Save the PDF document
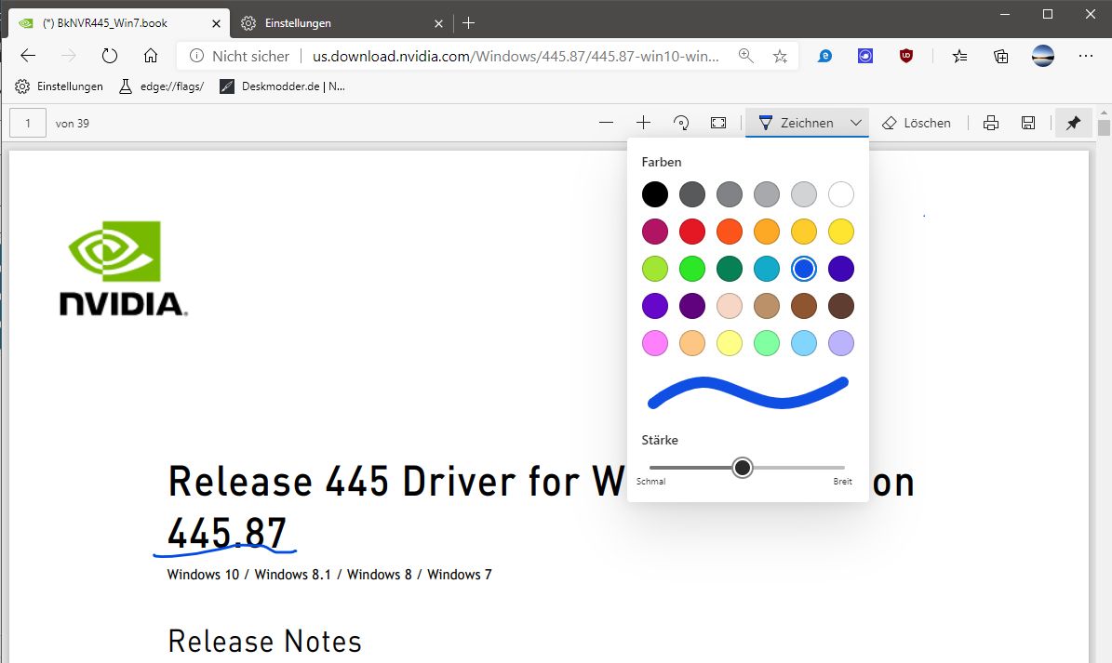 (1028, 123)
